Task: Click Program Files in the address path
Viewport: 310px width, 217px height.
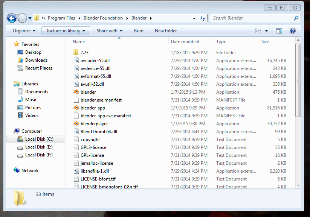Action: click(x=61, y=18)
